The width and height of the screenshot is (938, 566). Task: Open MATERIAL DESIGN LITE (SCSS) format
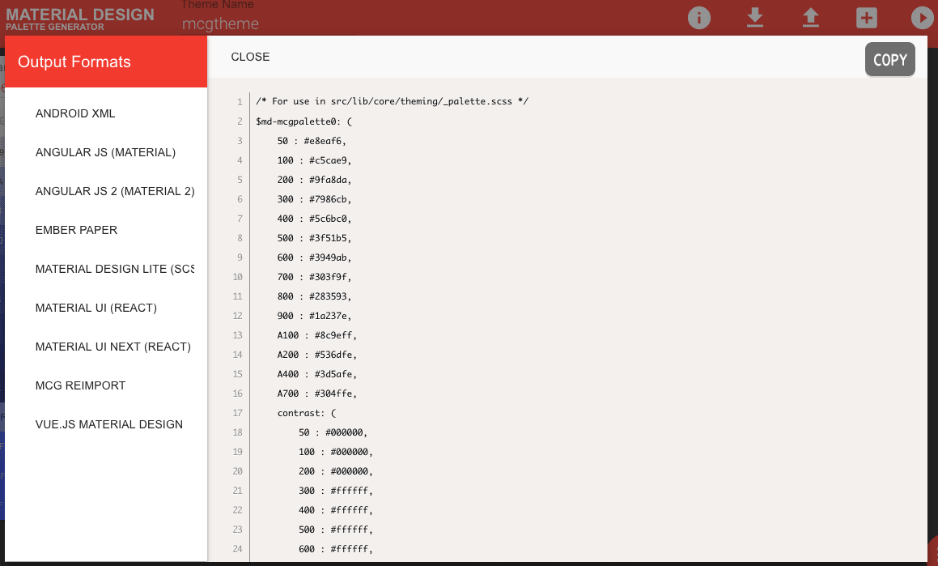115,269
